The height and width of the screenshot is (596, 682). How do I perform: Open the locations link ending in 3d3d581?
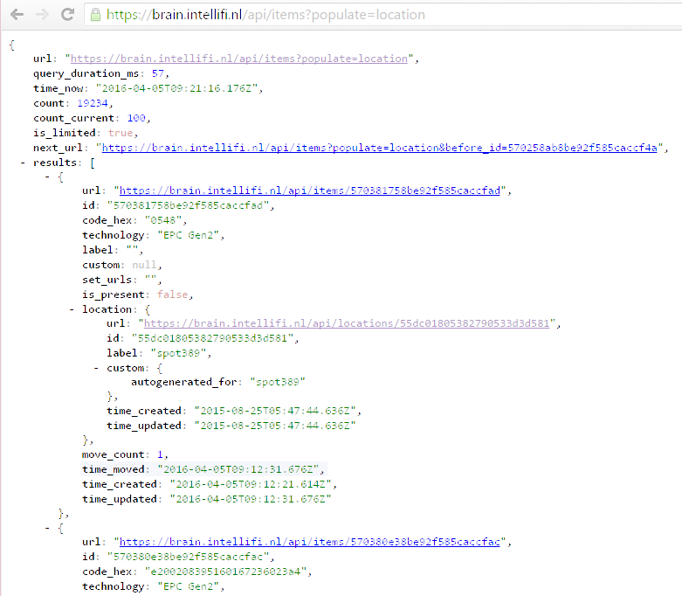pyautogui.click(x=347, y=323)
